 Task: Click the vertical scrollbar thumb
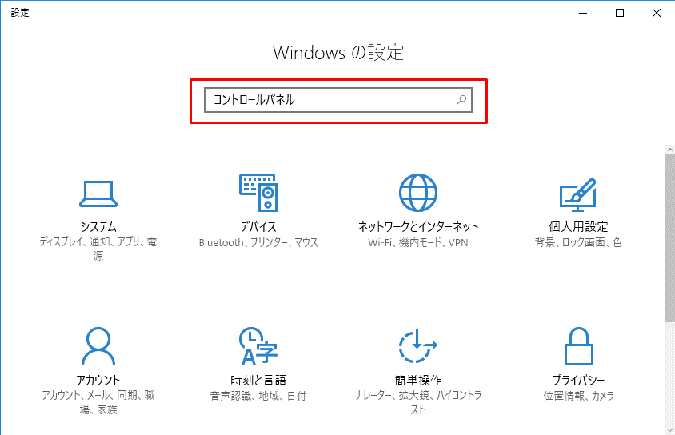[x=670, y=238]
